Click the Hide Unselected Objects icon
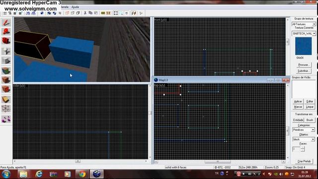This screenshot has height=179, width=318. tap(73, 13)
